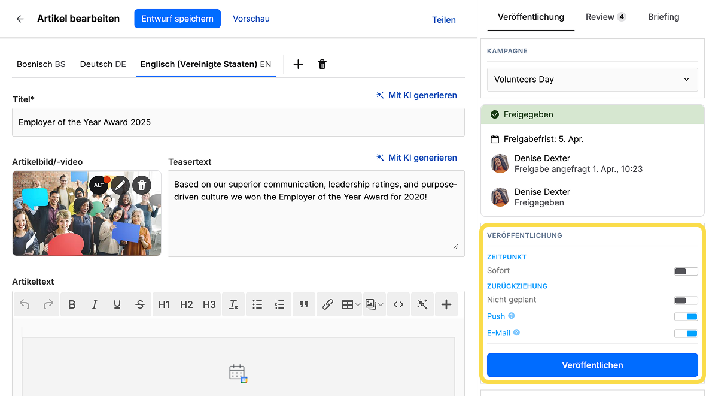Open the Vorschau preview link

(251, 19)
